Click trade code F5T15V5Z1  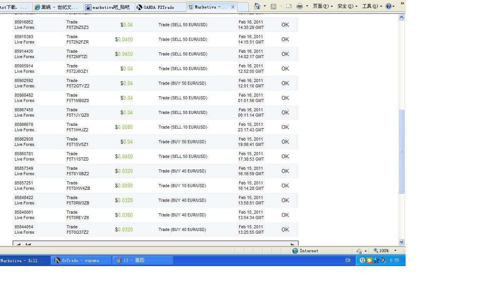77,144
